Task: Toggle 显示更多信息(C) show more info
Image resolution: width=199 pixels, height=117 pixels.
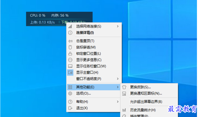Action: (94, 60)
